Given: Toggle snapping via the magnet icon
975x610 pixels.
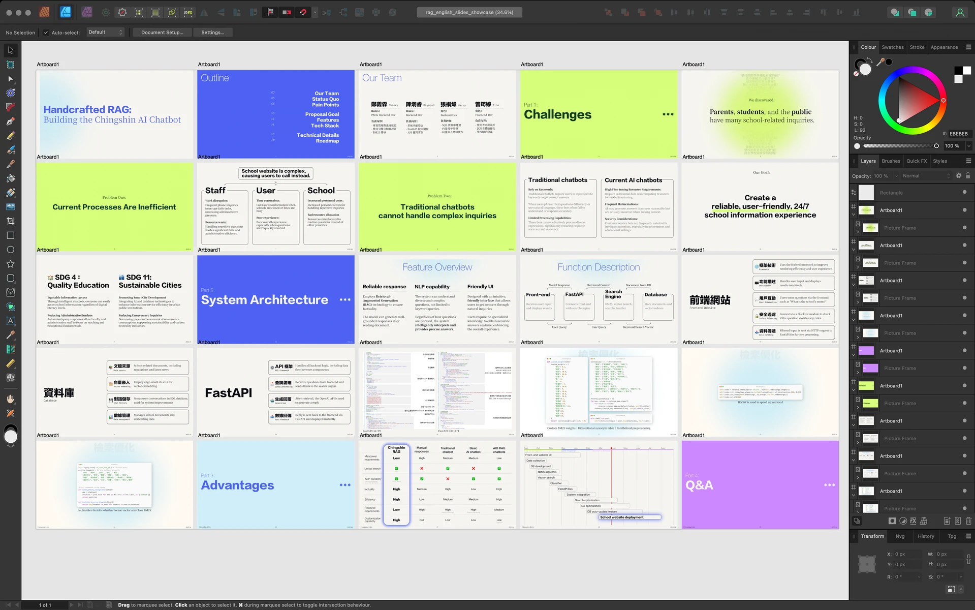Looking at the screenshot, I should [x=303, y=12].
